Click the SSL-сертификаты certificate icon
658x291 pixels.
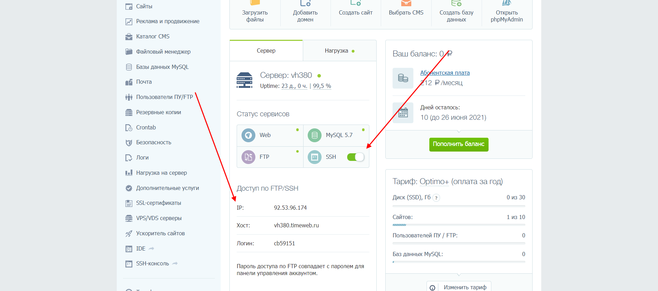(129, 203)
